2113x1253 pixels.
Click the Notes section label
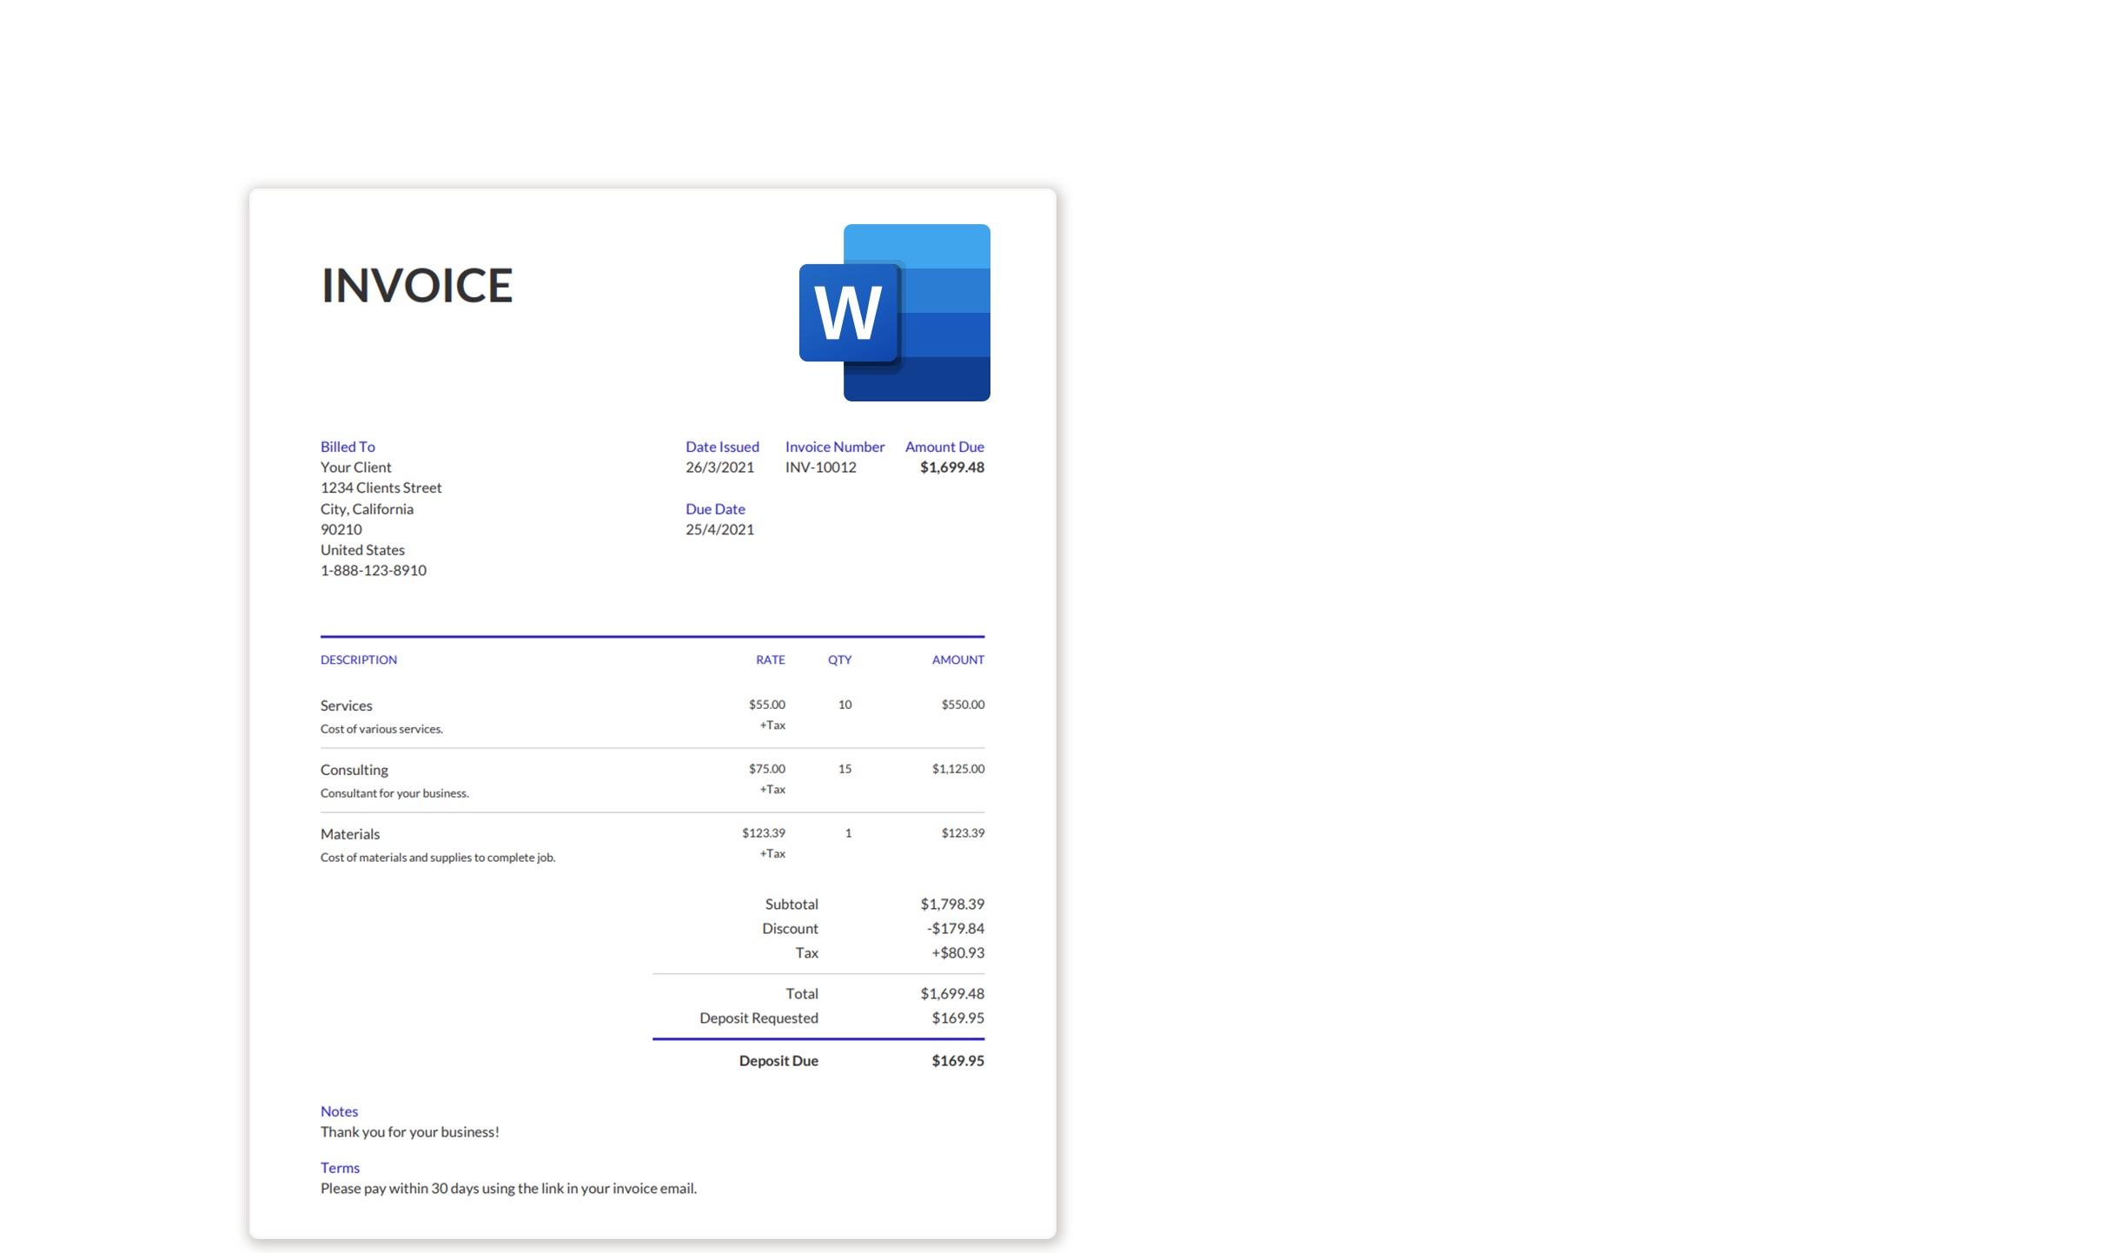(x=339, y=1110)
